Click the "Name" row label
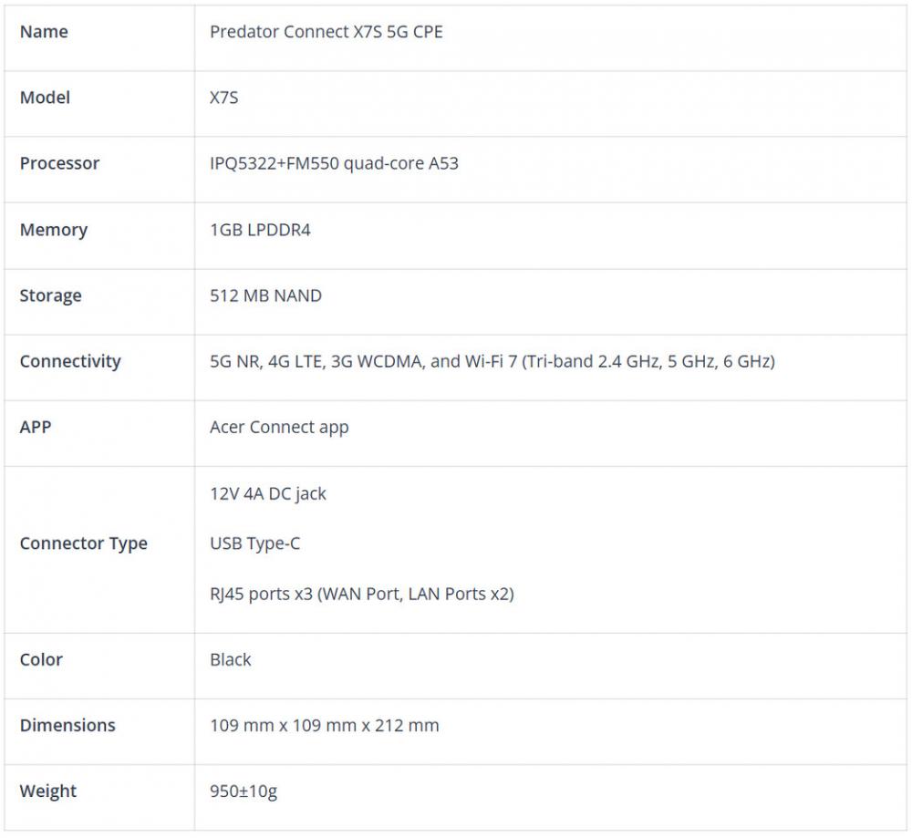Image resolution: width=912 pixels, height=838 pixels. tap(44, 32)
